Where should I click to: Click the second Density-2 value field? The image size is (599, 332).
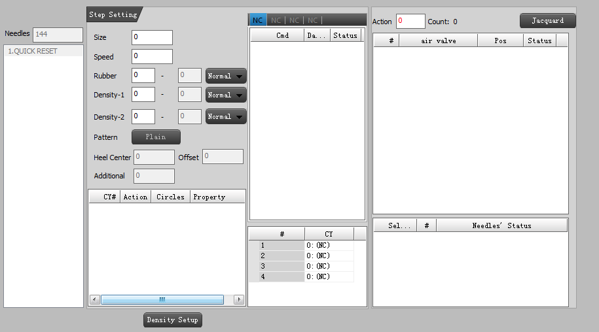point(189,116)
